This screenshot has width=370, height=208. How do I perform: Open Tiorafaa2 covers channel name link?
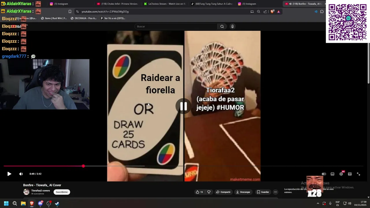pos(40,191)
